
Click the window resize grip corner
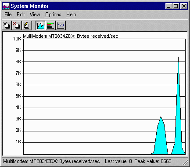[186, 162]
